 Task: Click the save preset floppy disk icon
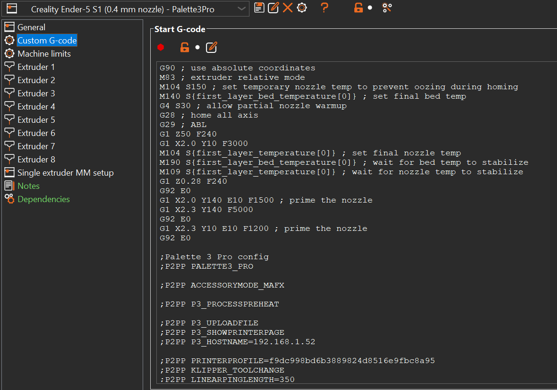(259, 8)
